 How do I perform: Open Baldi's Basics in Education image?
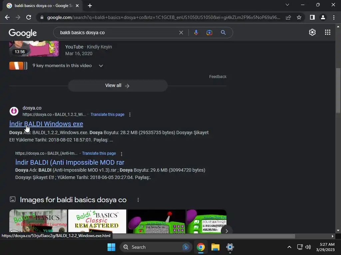pyautogui.click(x=38, y=221)
